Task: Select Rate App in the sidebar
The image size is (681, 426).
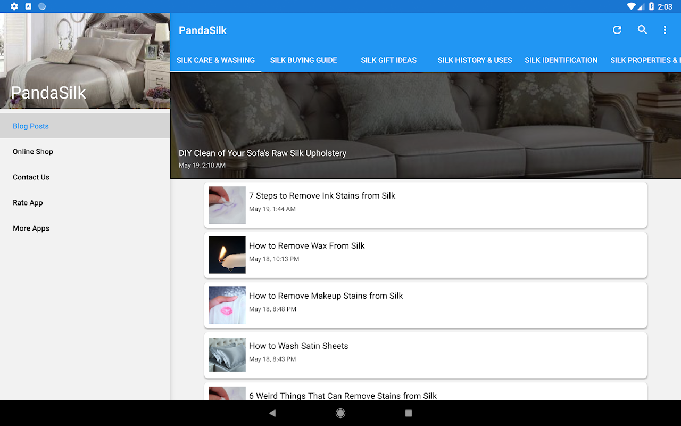Action: click(85, 202)
